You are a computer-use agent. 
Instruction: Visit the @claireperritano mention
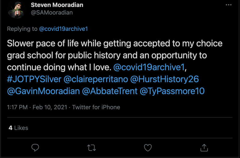click(96, 79)
